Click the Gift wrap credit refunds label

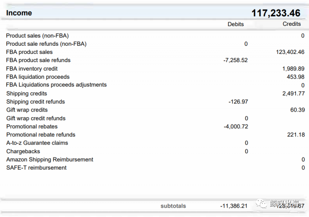(x=36, y=118)
